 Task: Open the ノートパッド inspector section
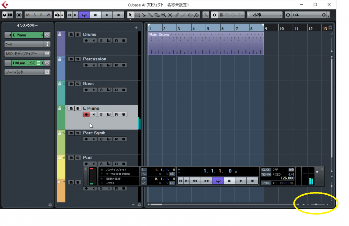[24, 72]
